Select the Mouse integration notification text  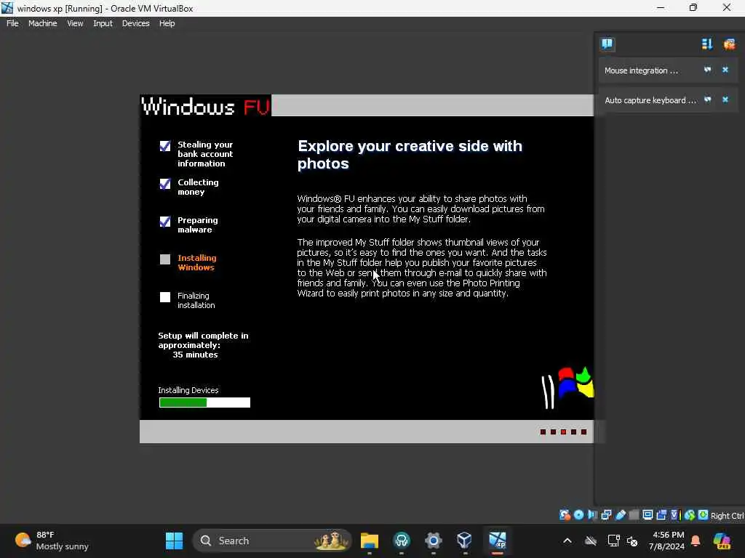[641, 70]
